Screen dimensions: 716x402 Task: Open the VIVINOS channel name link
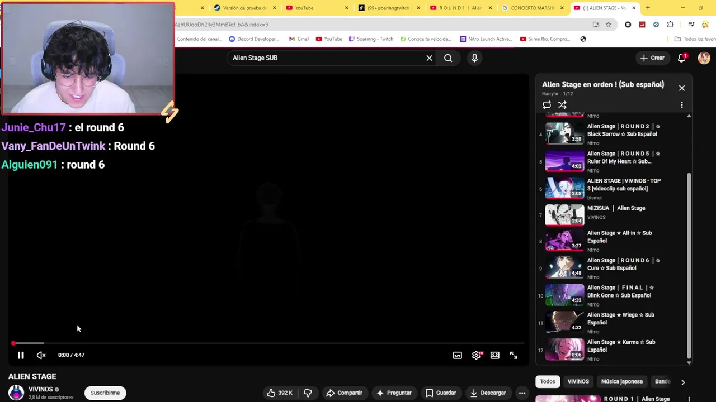point(40,389)
